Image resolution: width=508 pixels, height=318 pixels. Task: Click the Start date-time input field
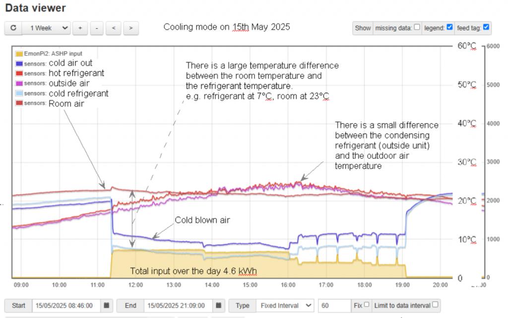(x=66, y=306)
